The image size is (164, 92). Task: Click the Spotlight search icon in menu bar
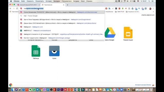[x=149, y=1]
